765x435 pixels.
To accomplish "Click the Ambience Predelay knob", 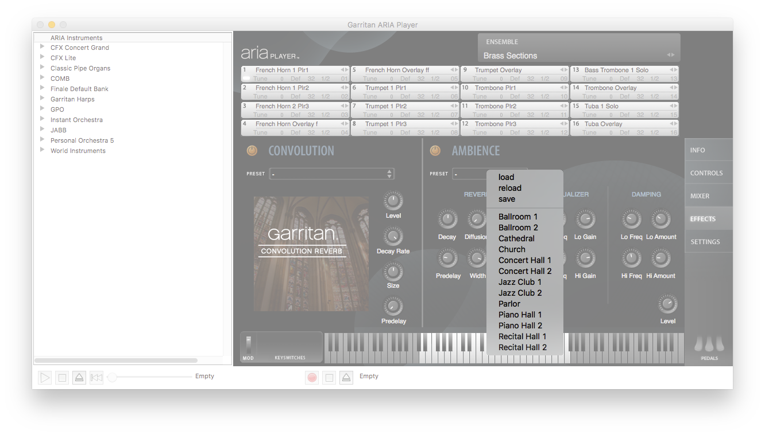I will pyautogui.click(x=447, y=258).
